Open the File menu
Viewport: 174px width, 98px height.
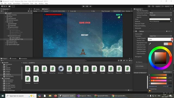(2, 4)
